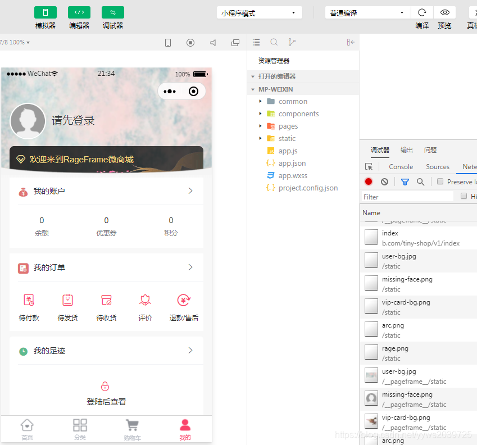Image resolution: width=477 pixels, height=445 pixels.
Task: Open the 我的订单 orders row
Action: (x=106, y=267)
